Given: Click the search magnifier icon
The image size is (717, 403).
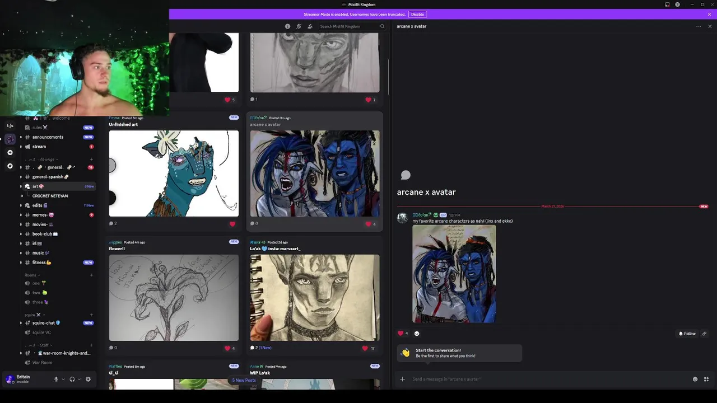Looking at the screenshot, I should (x=382, y=26).
